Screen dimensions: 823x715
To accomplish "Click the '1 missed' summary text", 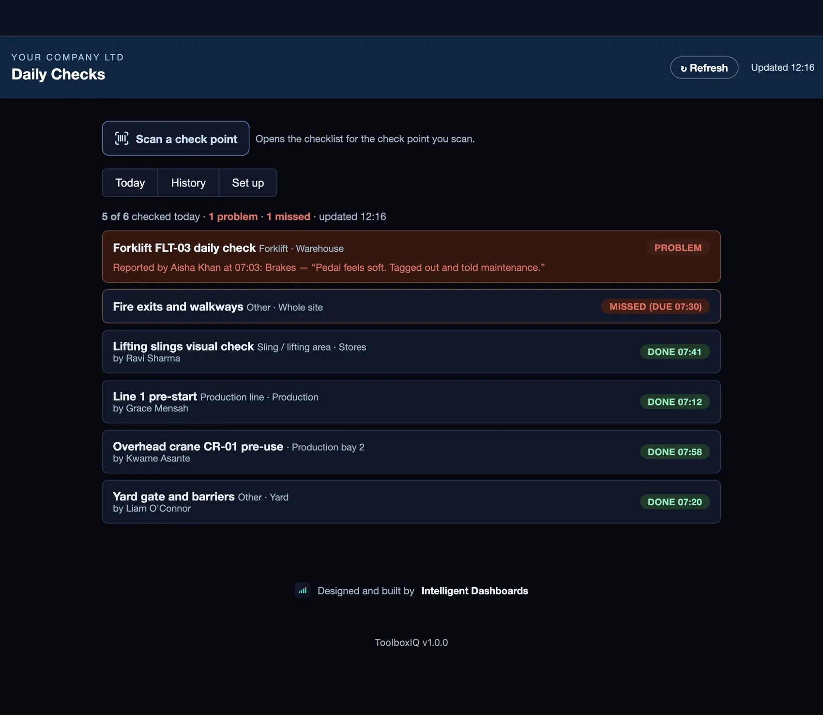I will point(289,217).
